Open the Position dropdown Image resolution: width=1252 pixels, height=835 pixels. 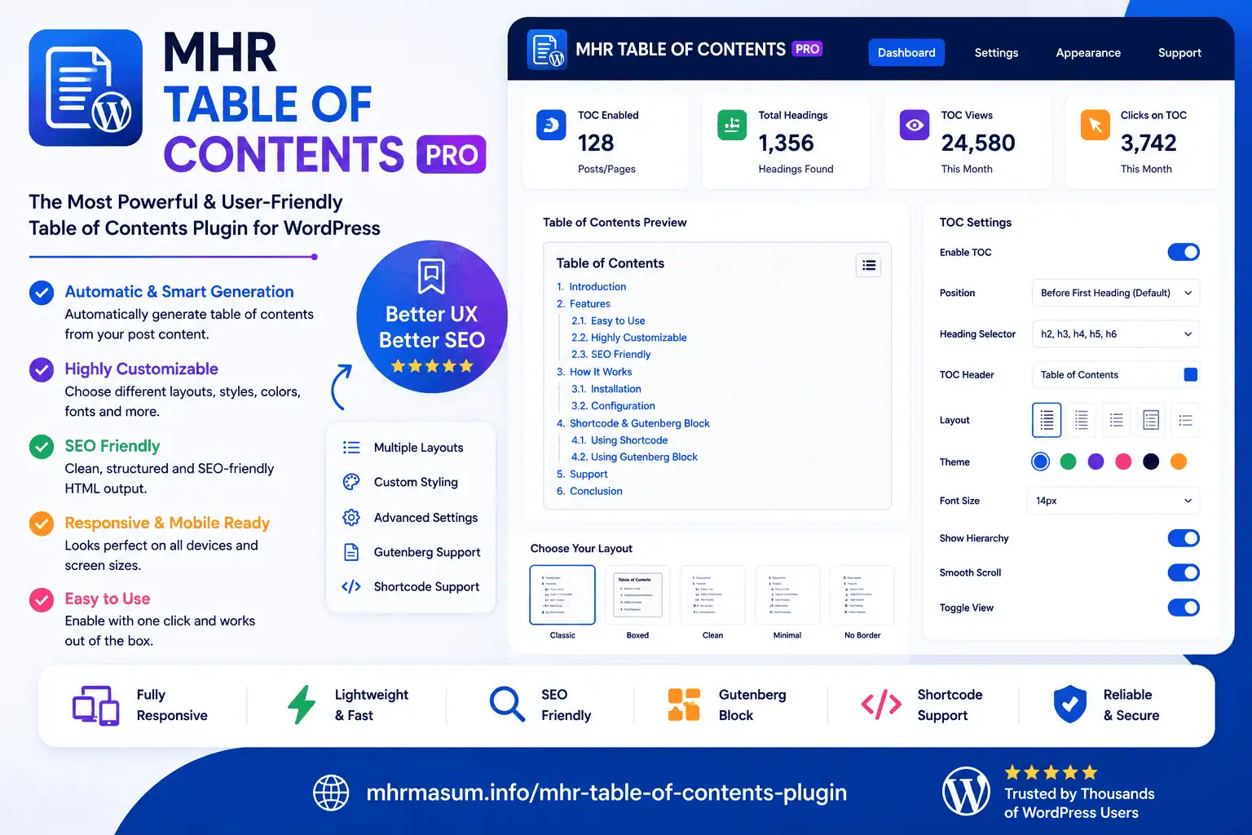tap(1116, 293)
